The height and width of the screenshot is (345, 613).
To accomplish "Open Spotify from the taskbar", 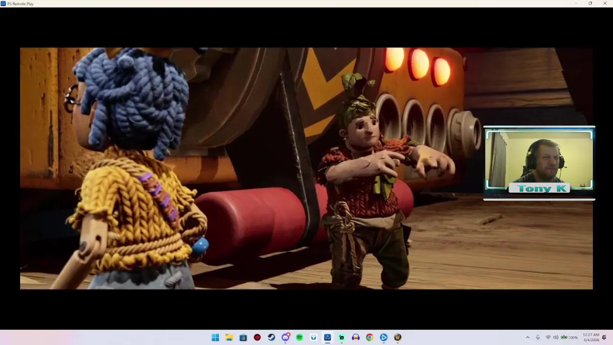I will tap(299, 337).
